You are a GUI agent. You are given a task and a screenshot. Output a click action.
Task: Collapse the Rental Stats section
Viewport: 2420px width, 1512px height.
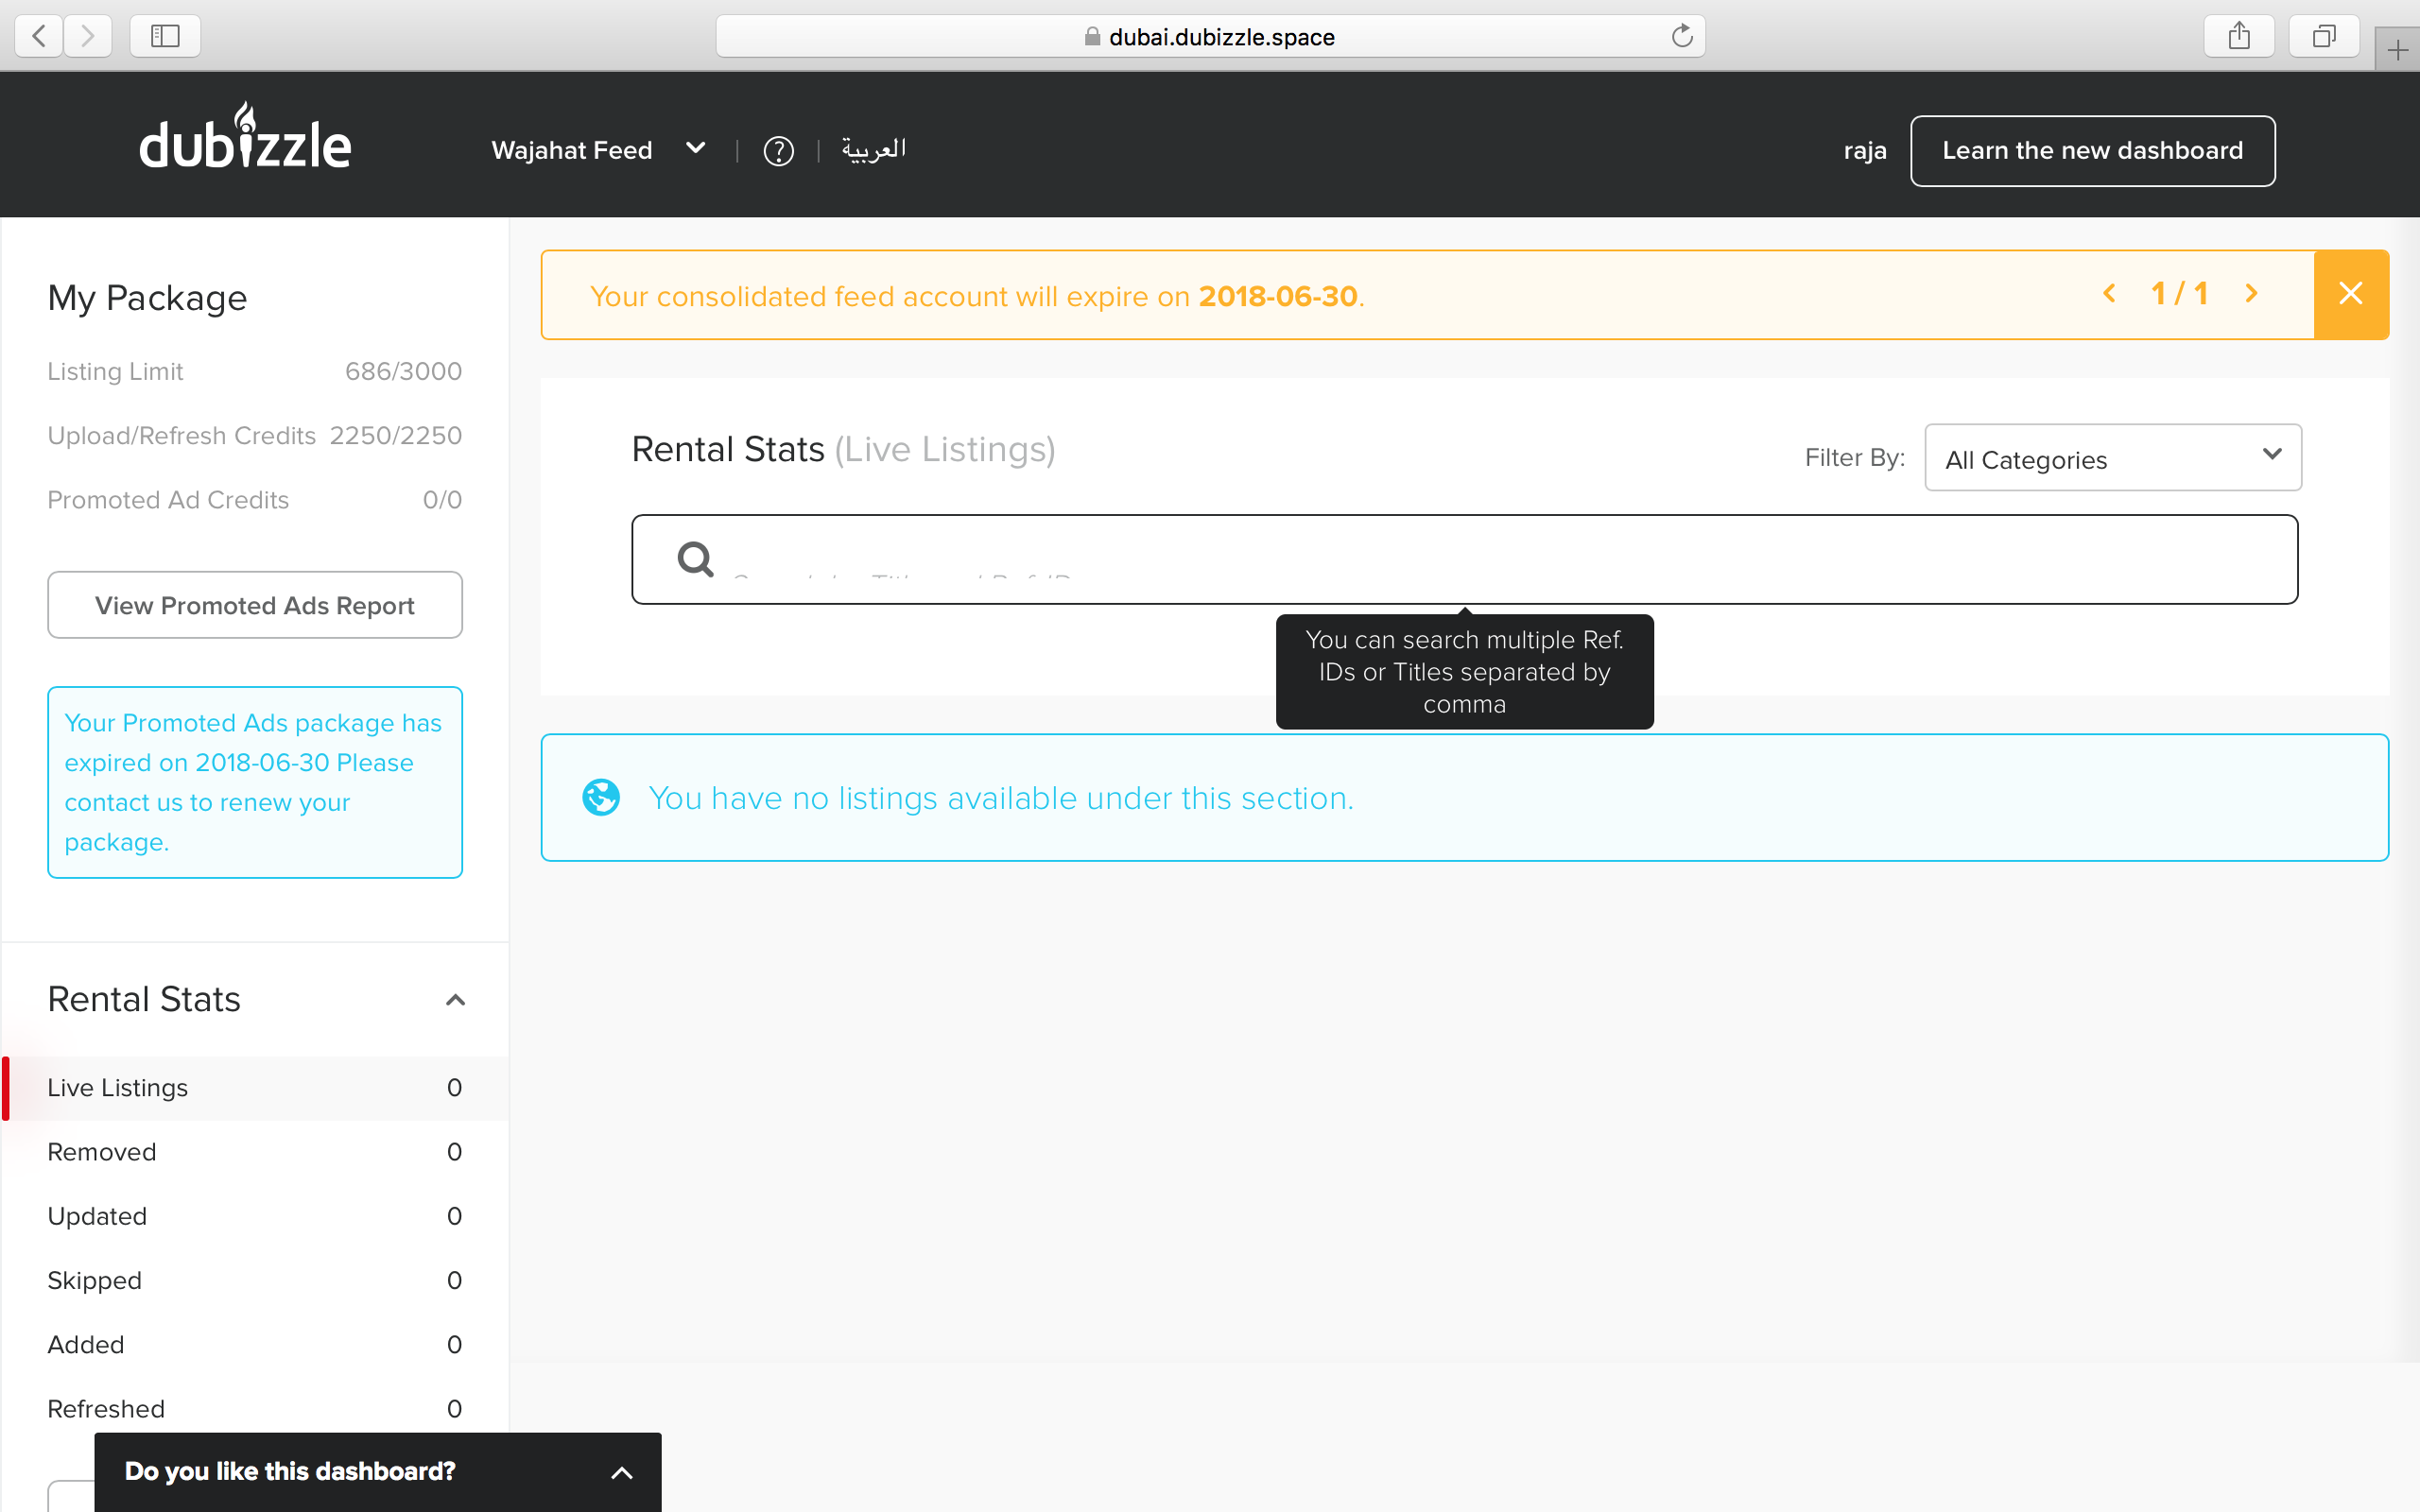[x=455, y=1000]
